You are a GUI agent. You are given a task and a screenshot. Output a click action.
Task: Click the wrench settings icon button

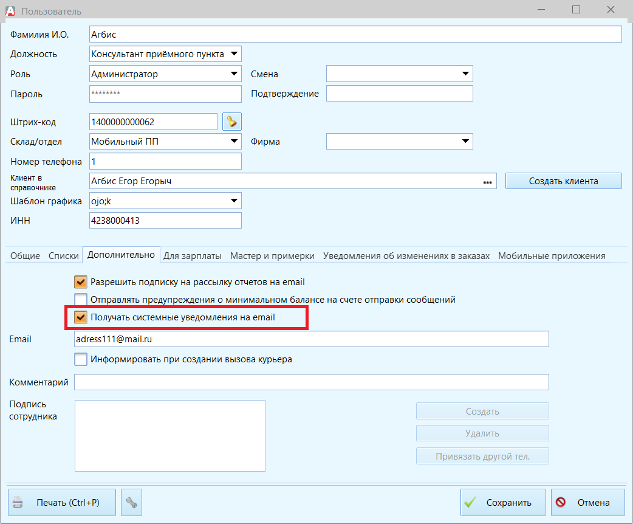click(x=132, y=502)
